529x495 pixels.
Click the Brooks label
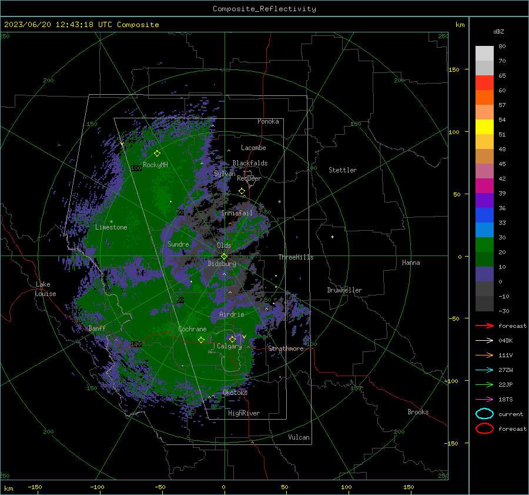(418, 412)
